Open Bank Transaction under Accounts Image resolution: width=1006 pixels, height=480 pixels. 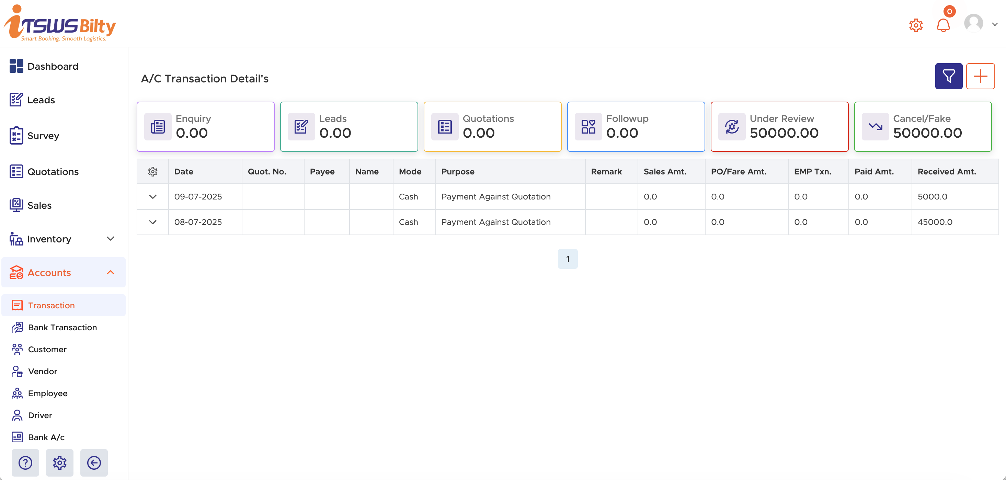(x=62, y=327)
